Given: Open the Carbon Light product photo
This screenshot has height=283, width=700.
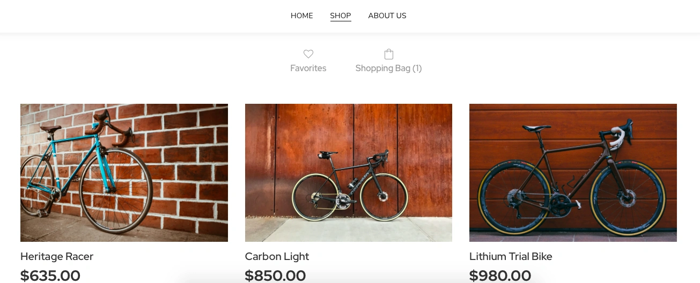Looking at the screenshot, I should point(348,172).
